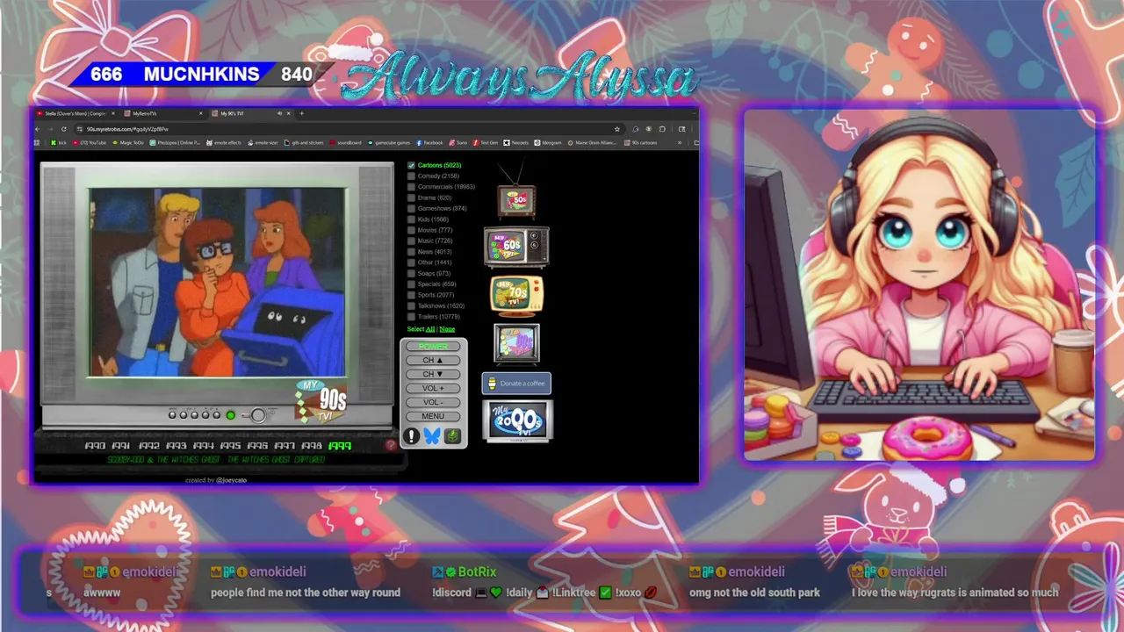Open the @joeycato creator link
Image resolution: width=1124 pixels, height=632 pixels.
[x=231, y=480]
